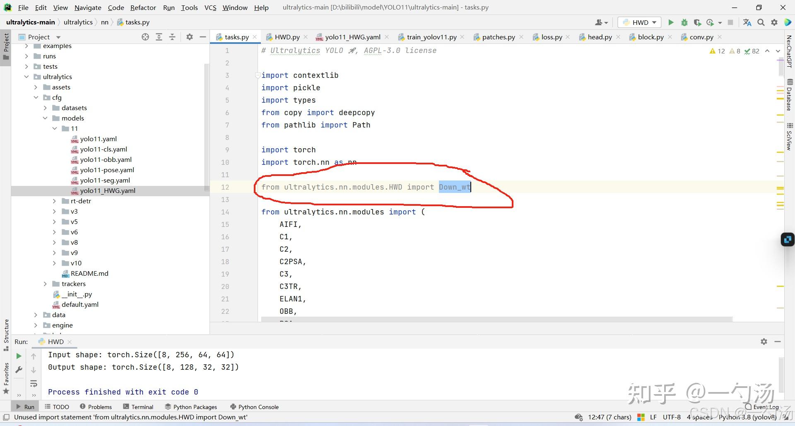Click the editor horizontal scrollbar

click(x=496, y=319)
